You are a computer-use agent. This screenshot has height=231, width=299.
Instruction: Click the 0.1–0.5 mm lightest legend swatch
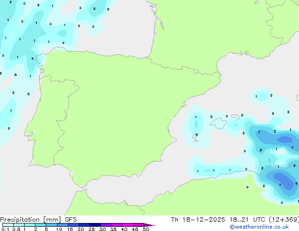pos(8,225)
